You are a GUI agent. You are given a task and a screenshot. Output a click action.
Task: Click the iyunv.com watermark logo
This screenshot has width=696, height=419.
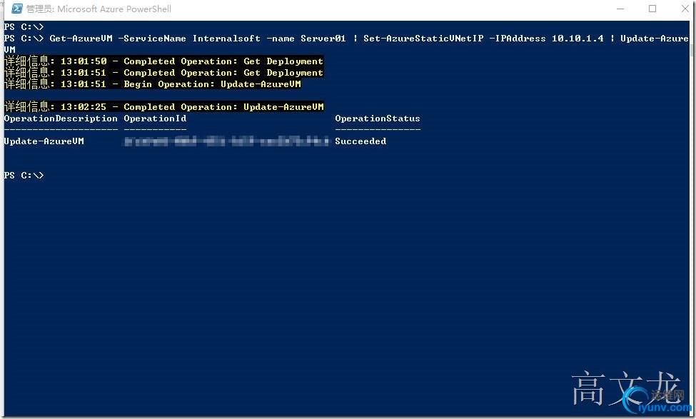(x=657, y=400)
